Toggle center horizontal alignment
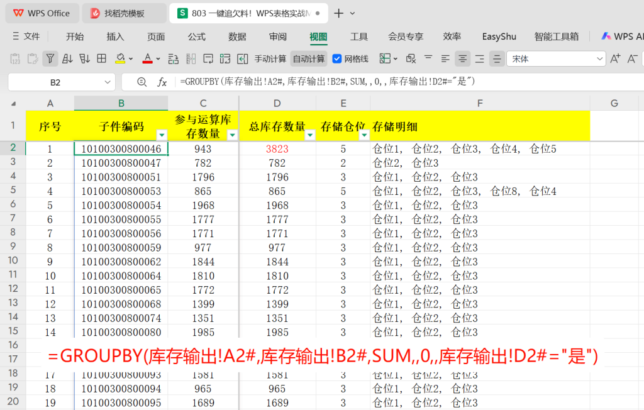Screen dimensions: 644x410 tap(462, 59)
